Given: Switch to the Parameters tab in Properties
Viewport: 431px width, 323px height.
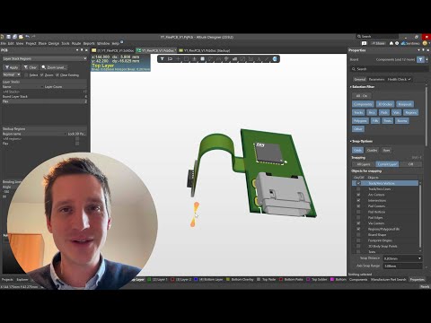Looking at the screenshot, I should pos(376,79).
